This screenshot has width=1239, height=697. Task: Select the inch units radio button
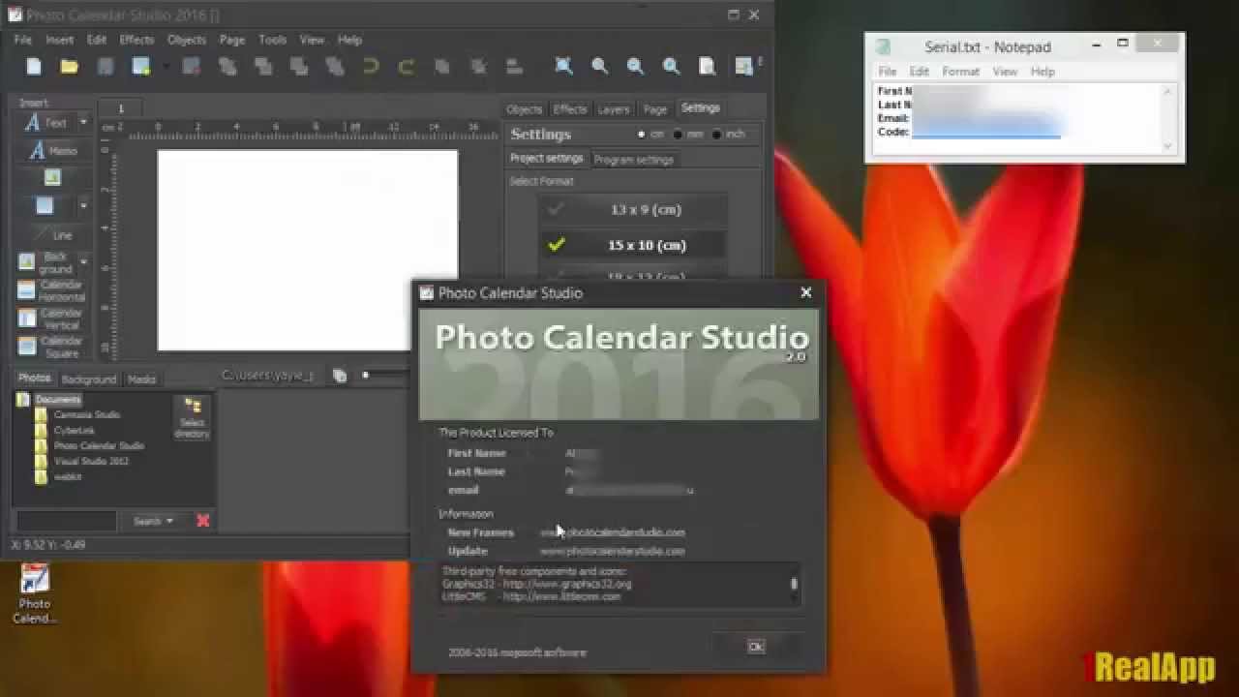716,135
